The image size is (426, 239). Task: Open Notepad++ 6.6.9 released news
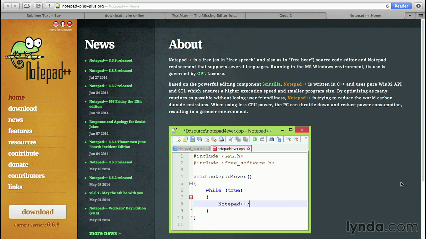tap(110, 60)
